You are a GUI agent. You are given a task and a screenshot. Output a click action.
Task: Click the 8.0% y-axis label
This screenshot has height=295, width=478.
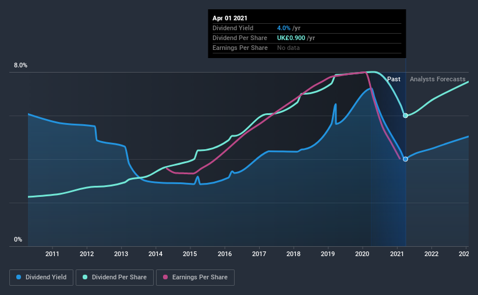[x=20, y=66]
